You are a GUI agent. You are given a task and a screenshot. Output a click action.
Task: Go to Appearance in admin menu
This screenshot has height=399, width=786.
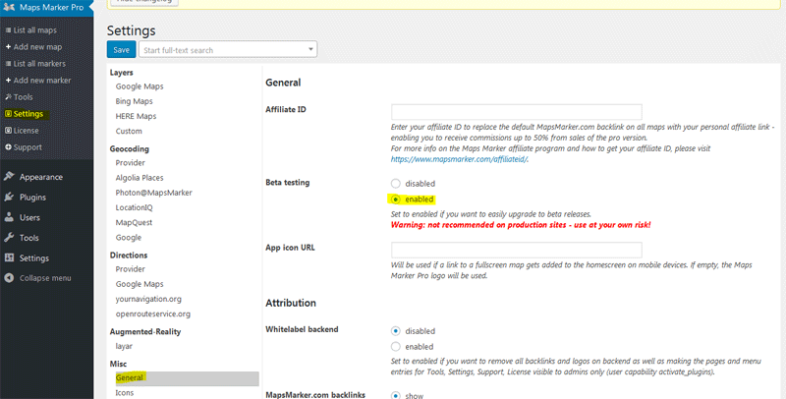[x=41, y=177]
